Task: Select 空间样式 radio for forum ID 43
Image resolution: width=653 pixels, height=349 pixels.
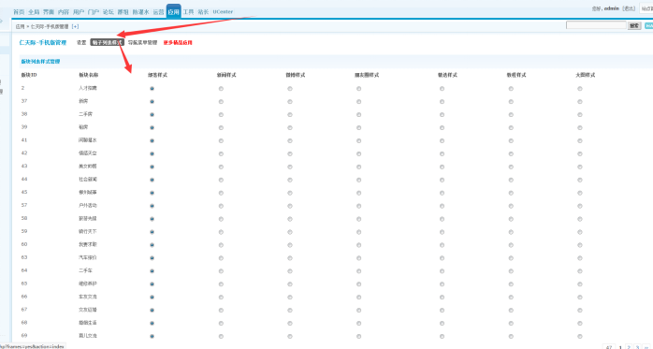Action: (x=221, y=167)
